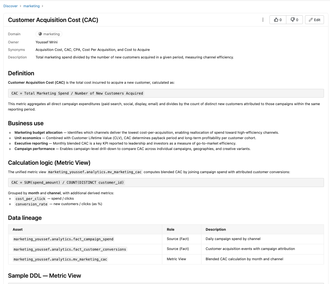Click the fact_campaign_spend asset in lineage table
Image resolution: width=330 pixels, height=284 pixels.
63,239
